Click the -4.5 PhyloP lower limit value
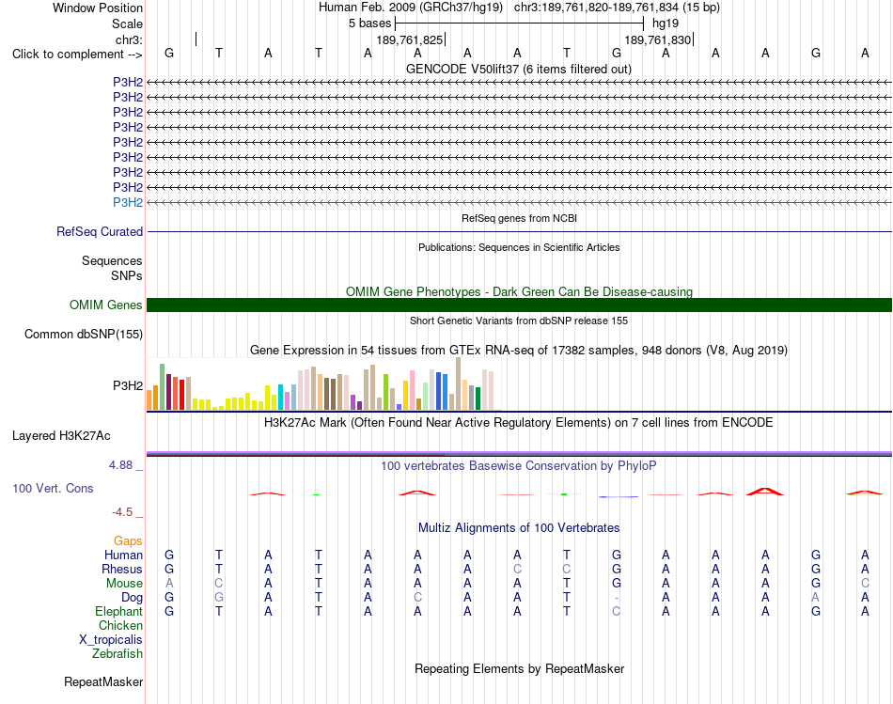The width and height of the screenshot is (893, 704). (122, 512)
